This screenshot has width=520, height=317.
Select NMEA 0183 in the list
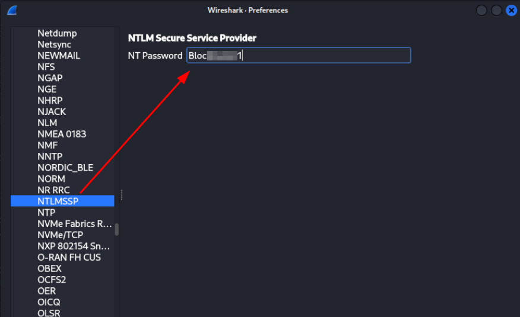click(x=62, y=134)
